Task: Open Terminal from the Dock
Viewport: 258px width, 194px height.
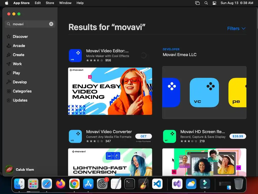Action: 130,184
